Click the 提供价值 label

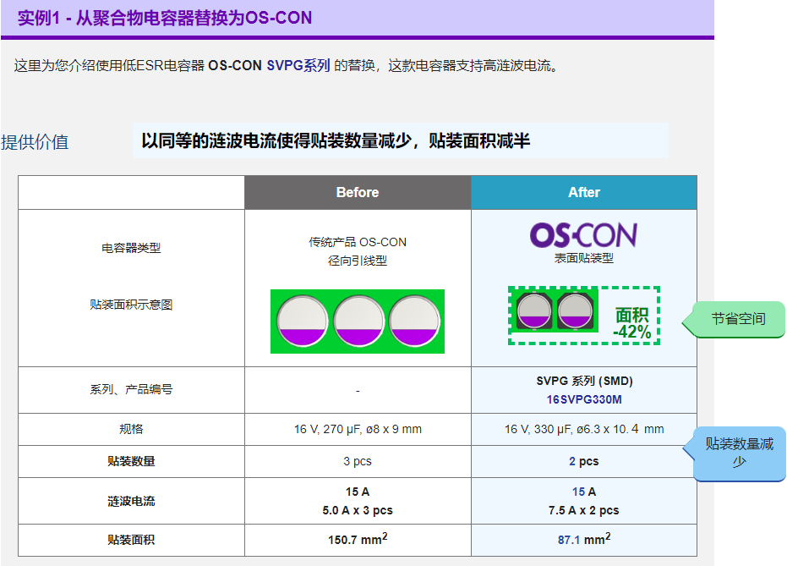(35, 142)
